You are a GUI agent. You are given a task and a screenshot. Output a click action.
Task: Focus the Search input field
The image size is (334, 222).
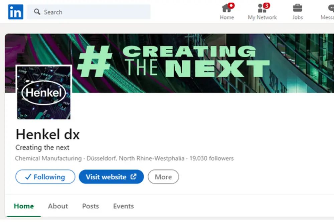89,12
